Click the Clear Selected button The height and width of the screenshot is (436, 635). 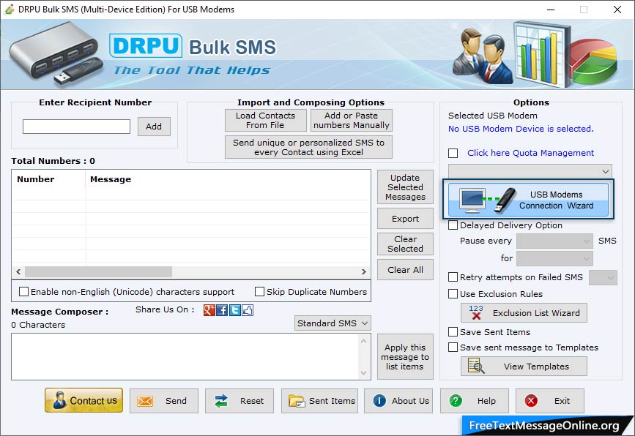(405, 244)
